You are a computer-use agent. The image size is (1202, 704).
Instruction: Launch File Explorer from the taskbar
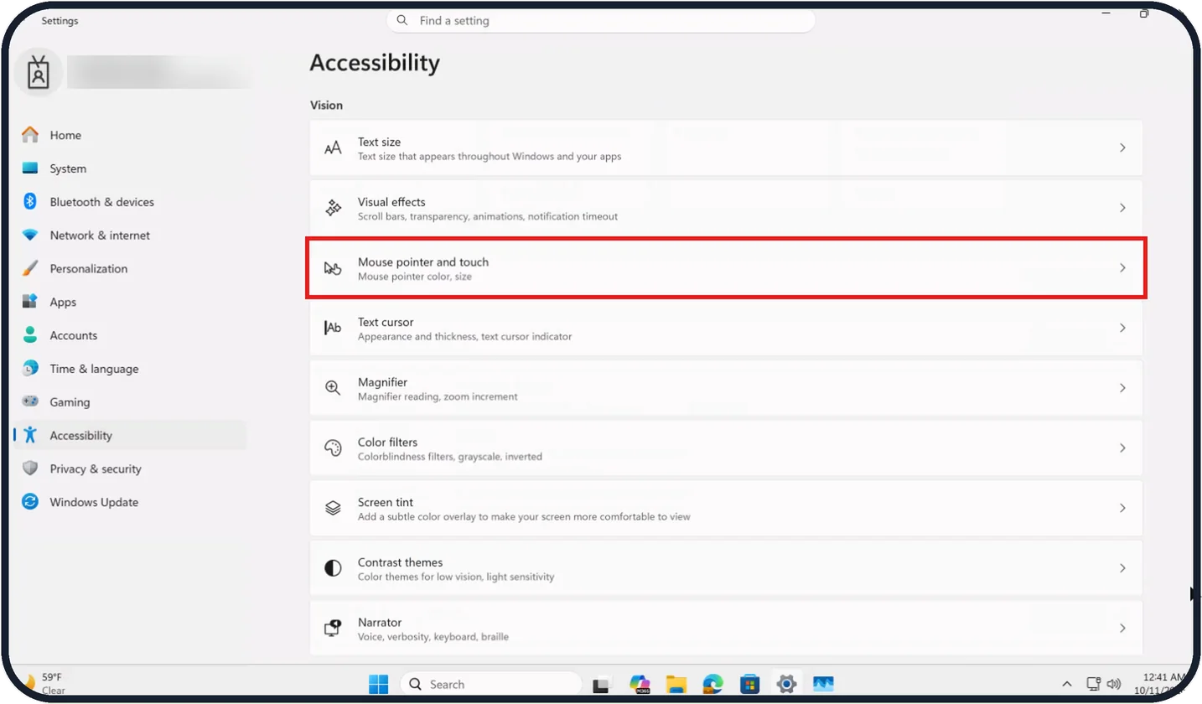(676, 684)
